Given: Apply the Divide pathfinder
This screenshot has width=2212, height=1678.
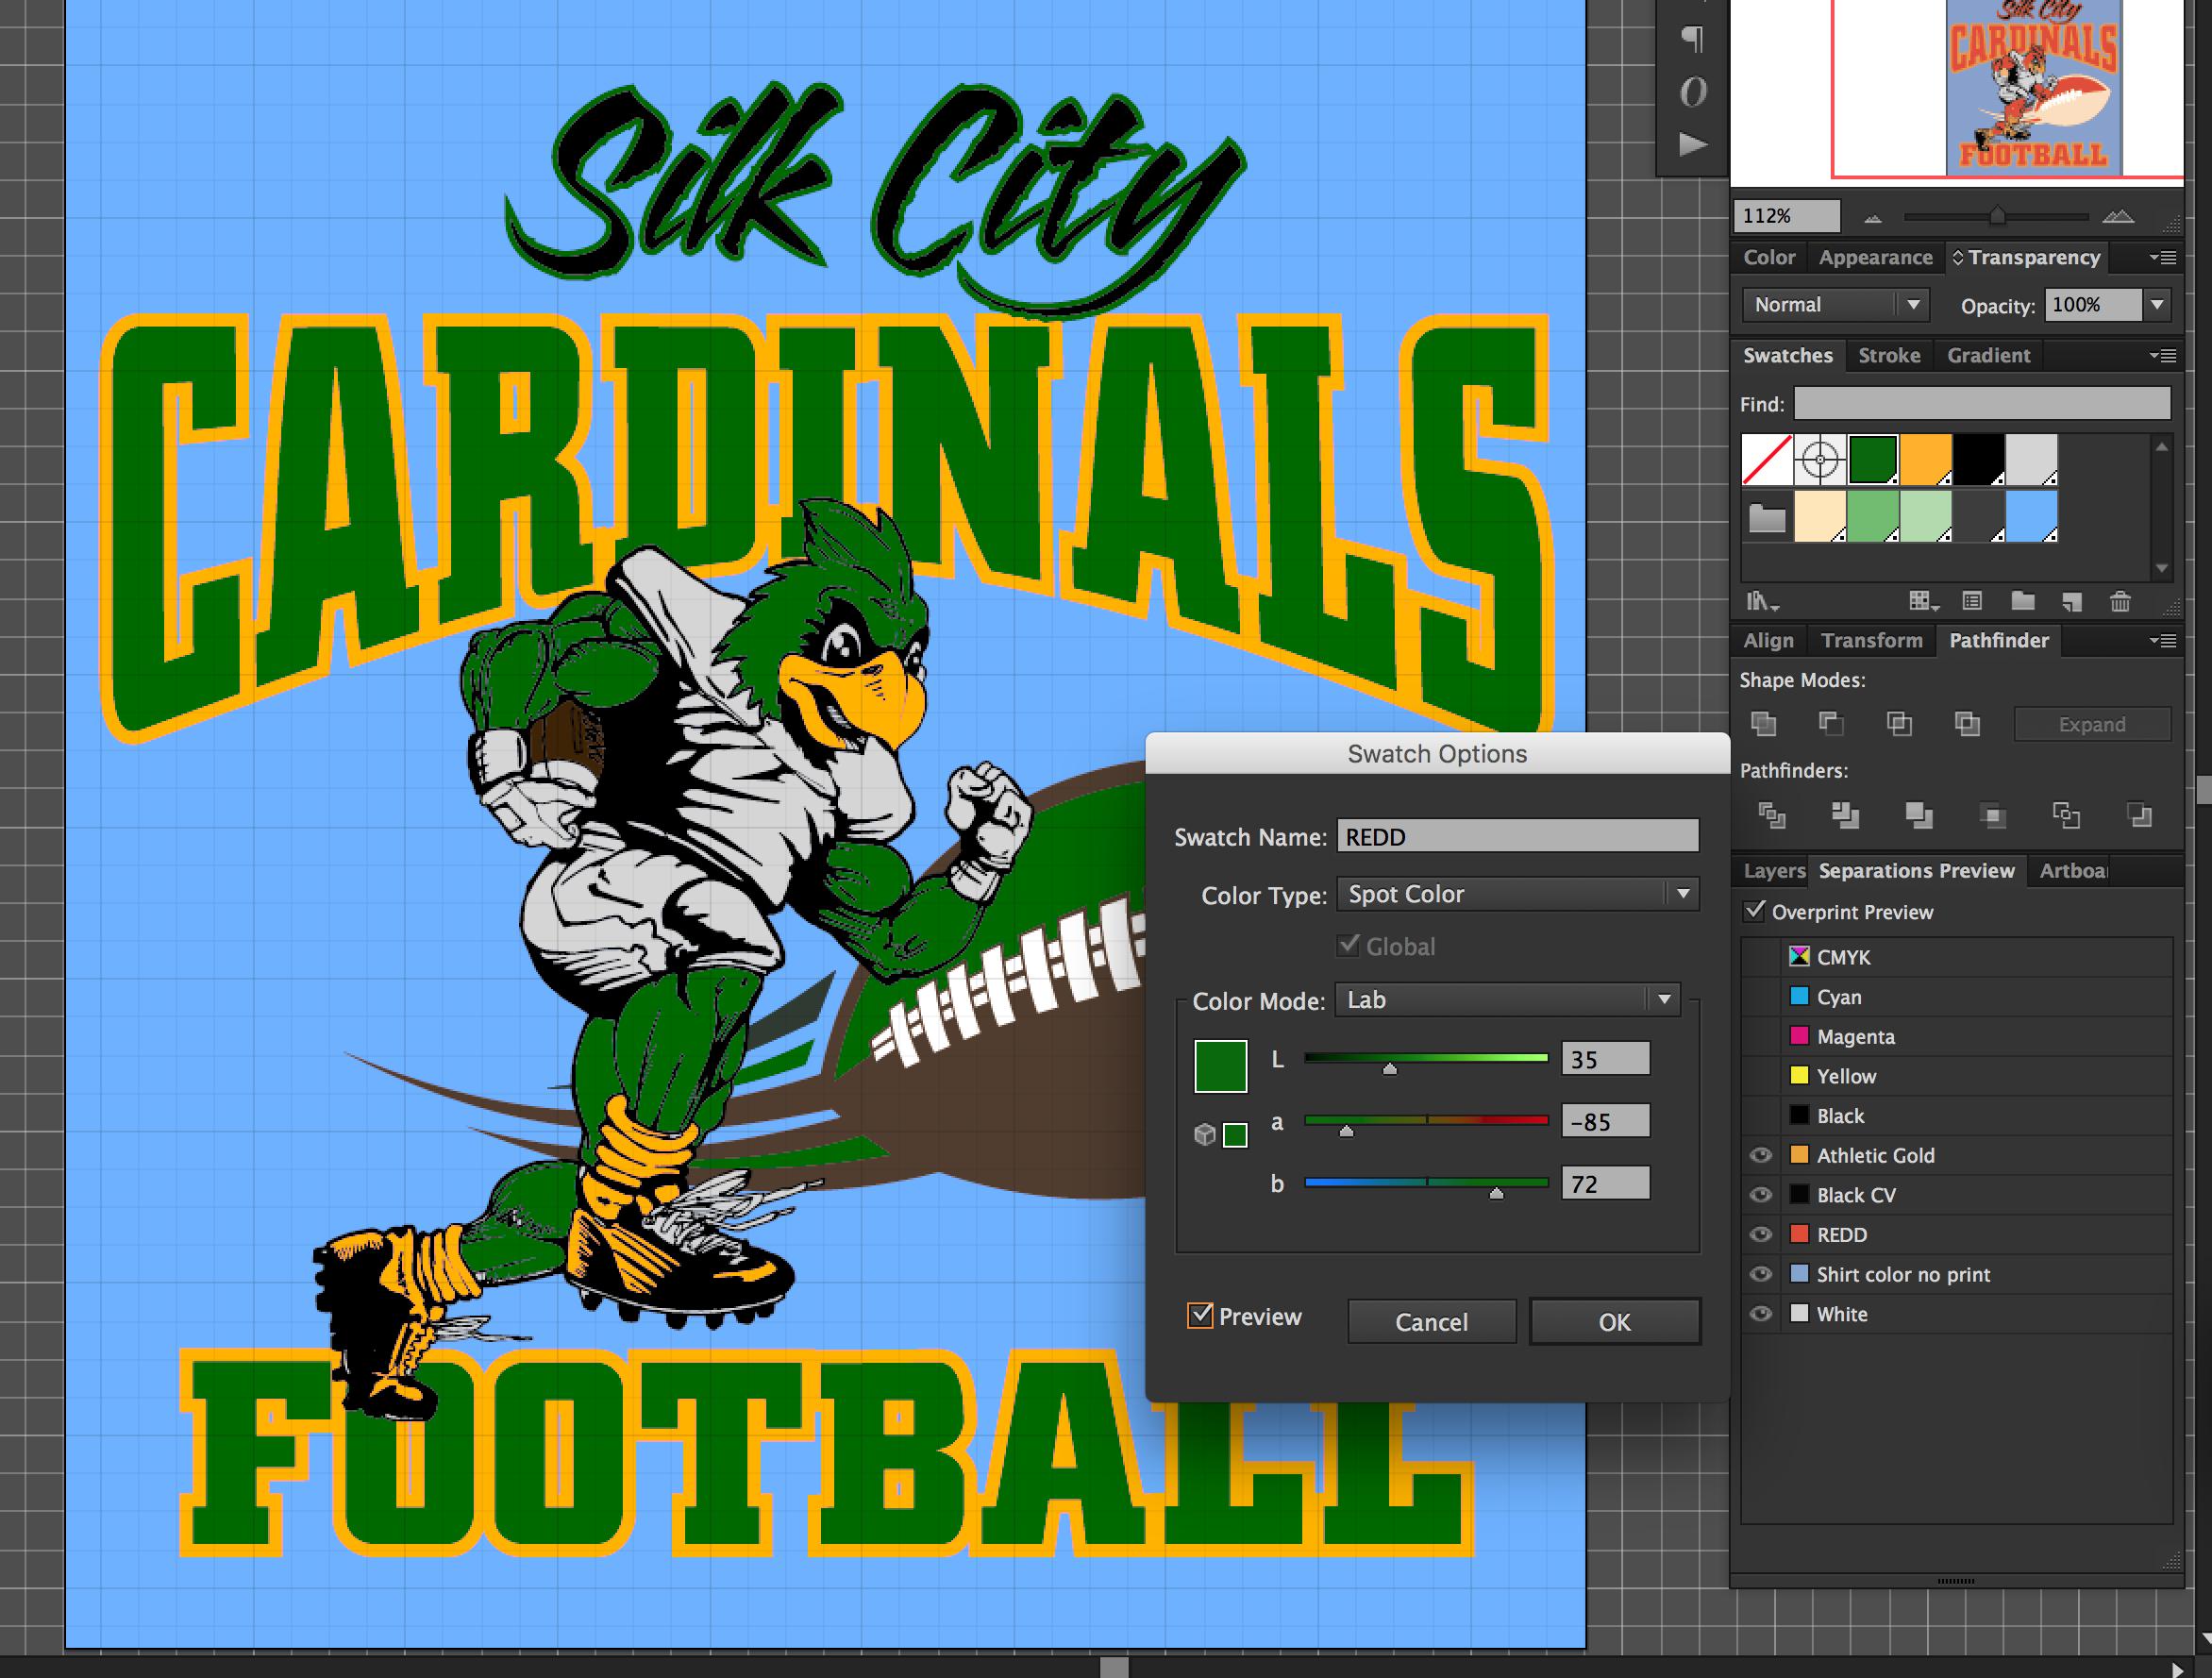Looking at the screenshot, I should 1771,815.
